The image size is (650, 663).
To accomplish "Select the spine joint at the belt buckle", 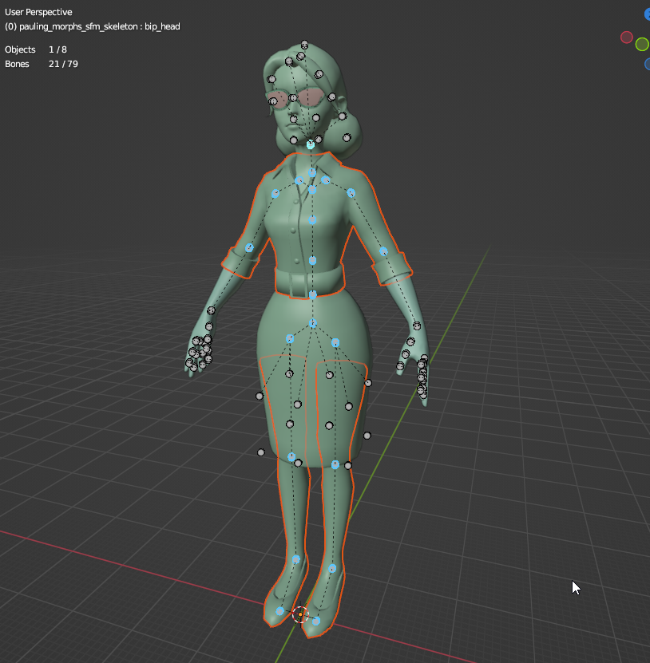I will tap(313, 294).
